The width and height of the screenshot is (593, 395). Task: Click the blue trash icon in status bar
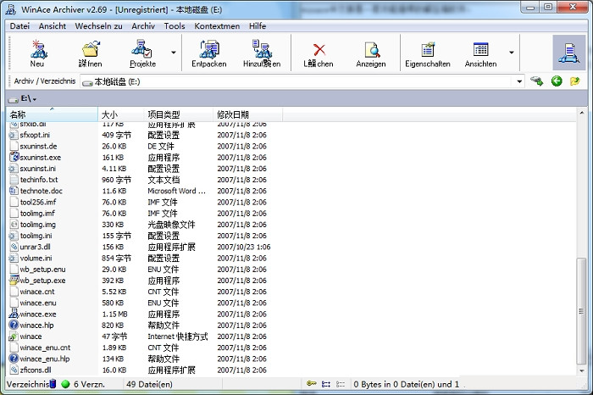(53, 384)
